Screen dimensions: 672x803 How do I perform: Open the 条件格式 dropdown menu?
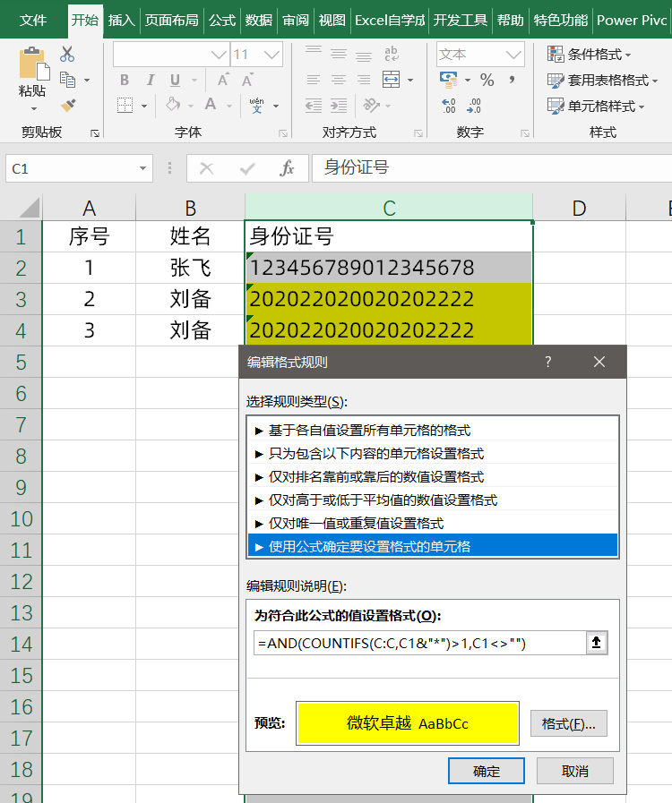pos(591,55)
